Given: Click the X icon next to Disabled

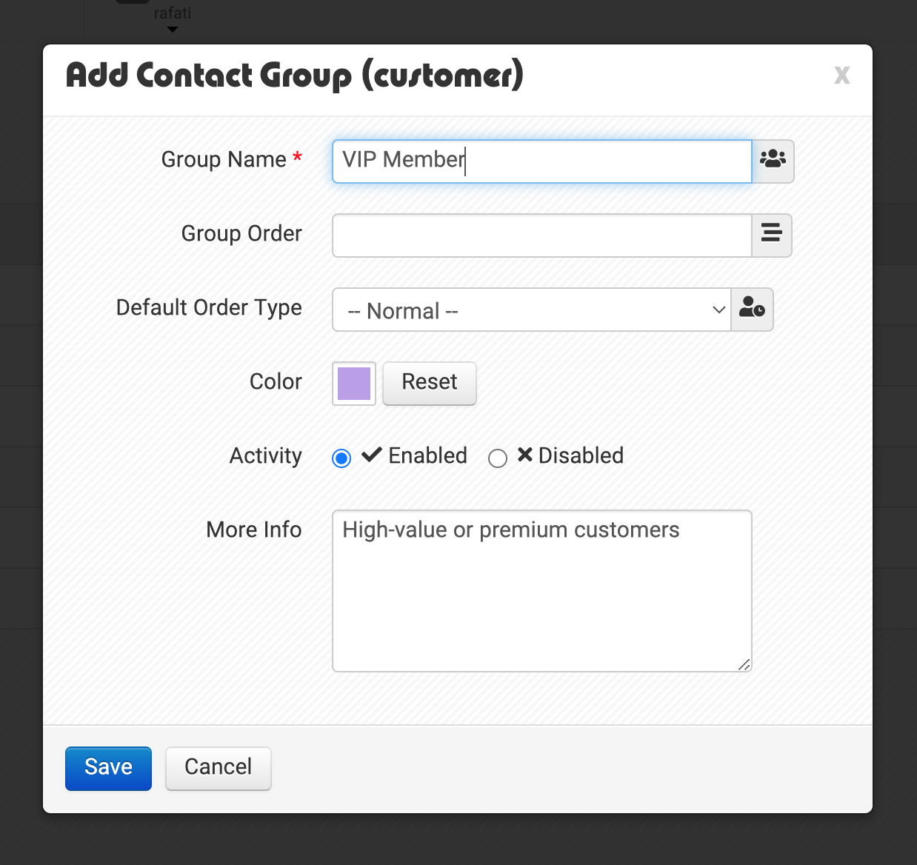Looking at the screenshot, I should (524, 455).
